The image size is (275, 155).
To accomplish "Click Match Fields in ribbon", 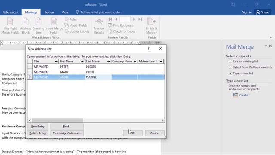I will 76,25.
